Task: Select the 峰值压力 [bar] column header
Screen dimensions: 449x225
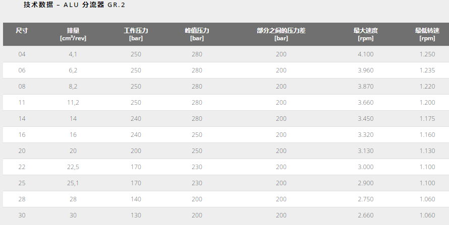Action: (x=197, y=34)
